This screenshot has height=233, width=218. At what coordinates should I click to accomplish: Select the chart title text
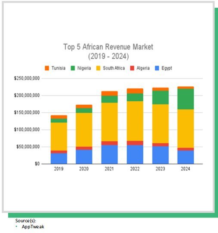click(108, 51)
